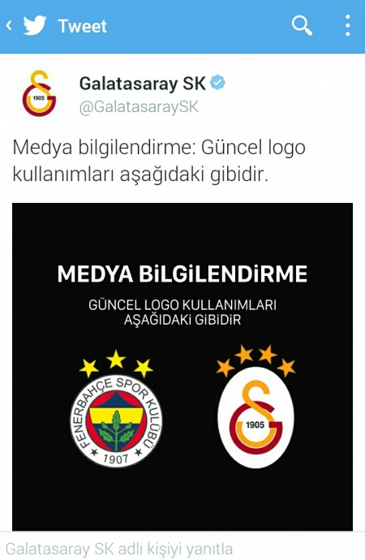Tap the MEDYA BİLGİLENDİRME headline in image
The width and height of the screenshot is (365, 560).
[x=182, y=274]
